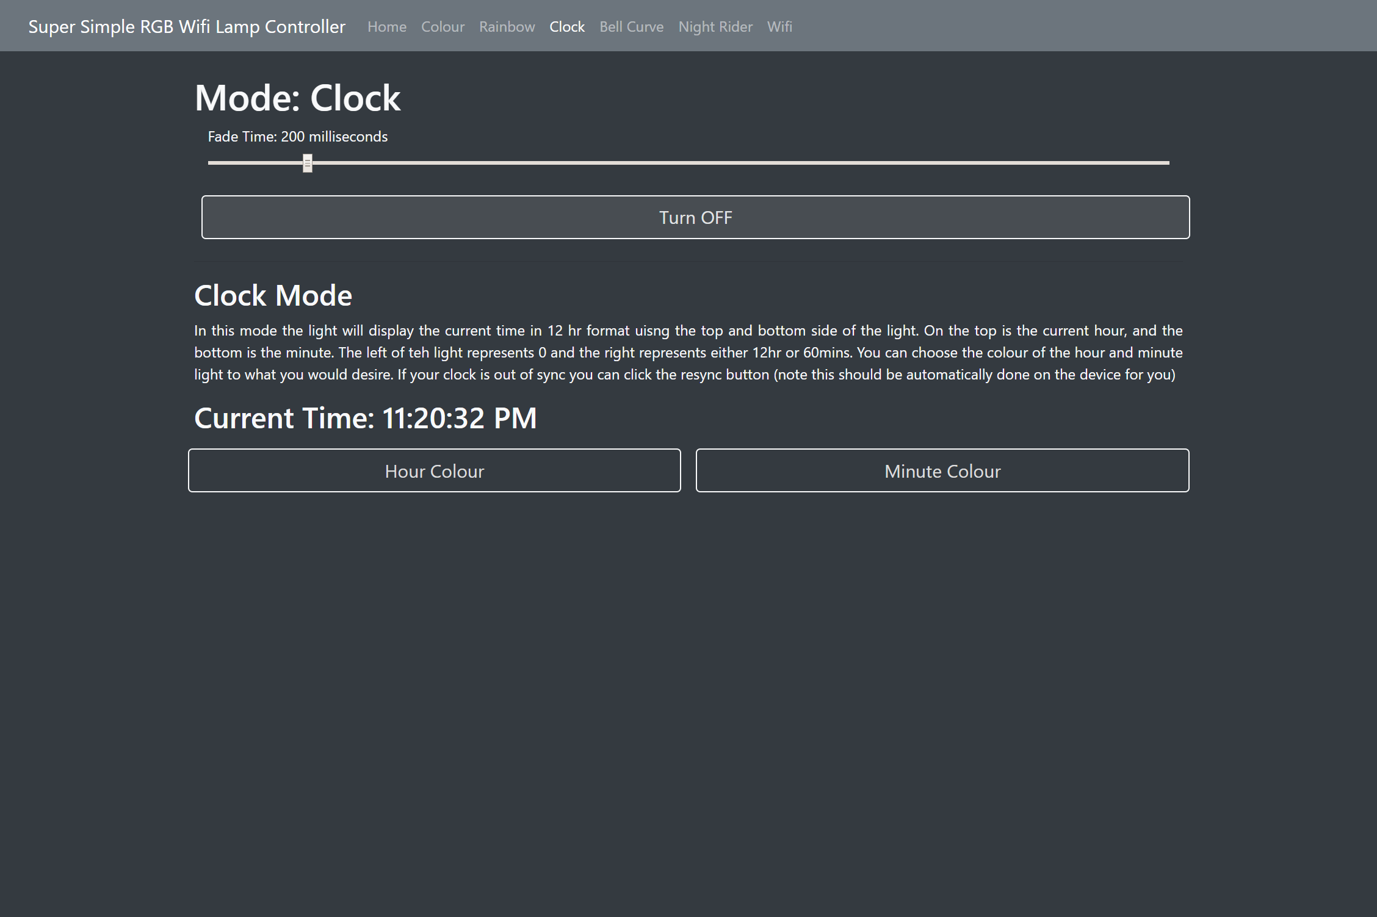Open the Colour mode tab
Image resolution: width=1377 pixels, height=917 pixels.
click(x=443, y=26)
